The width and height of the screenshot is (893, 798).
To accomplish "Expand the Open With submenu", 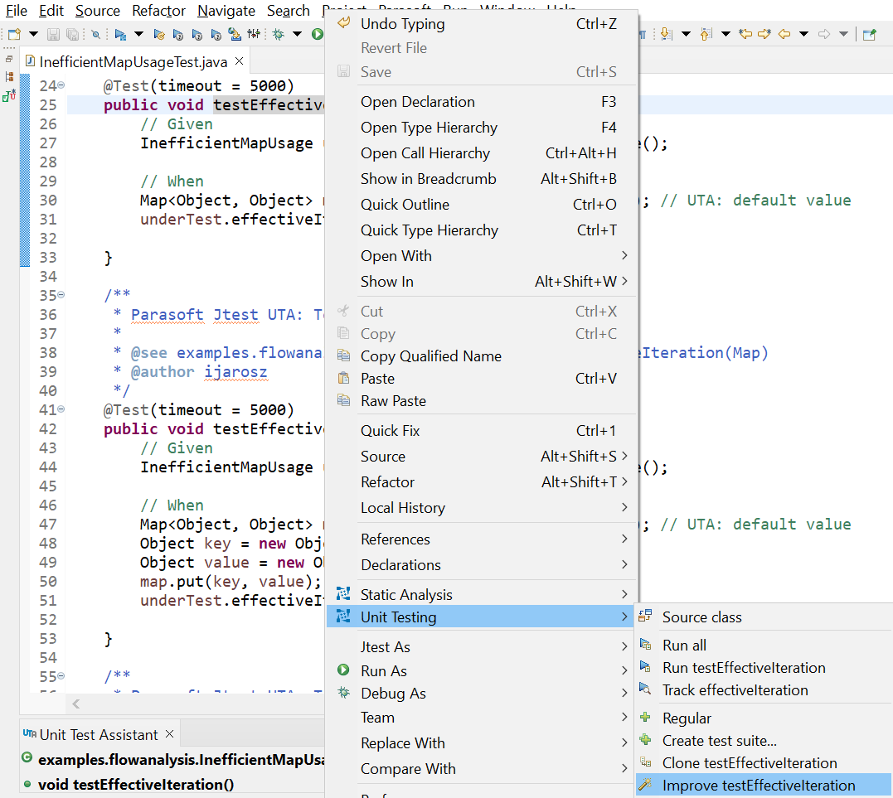I will pyautogui.click(x=481, y=255).
